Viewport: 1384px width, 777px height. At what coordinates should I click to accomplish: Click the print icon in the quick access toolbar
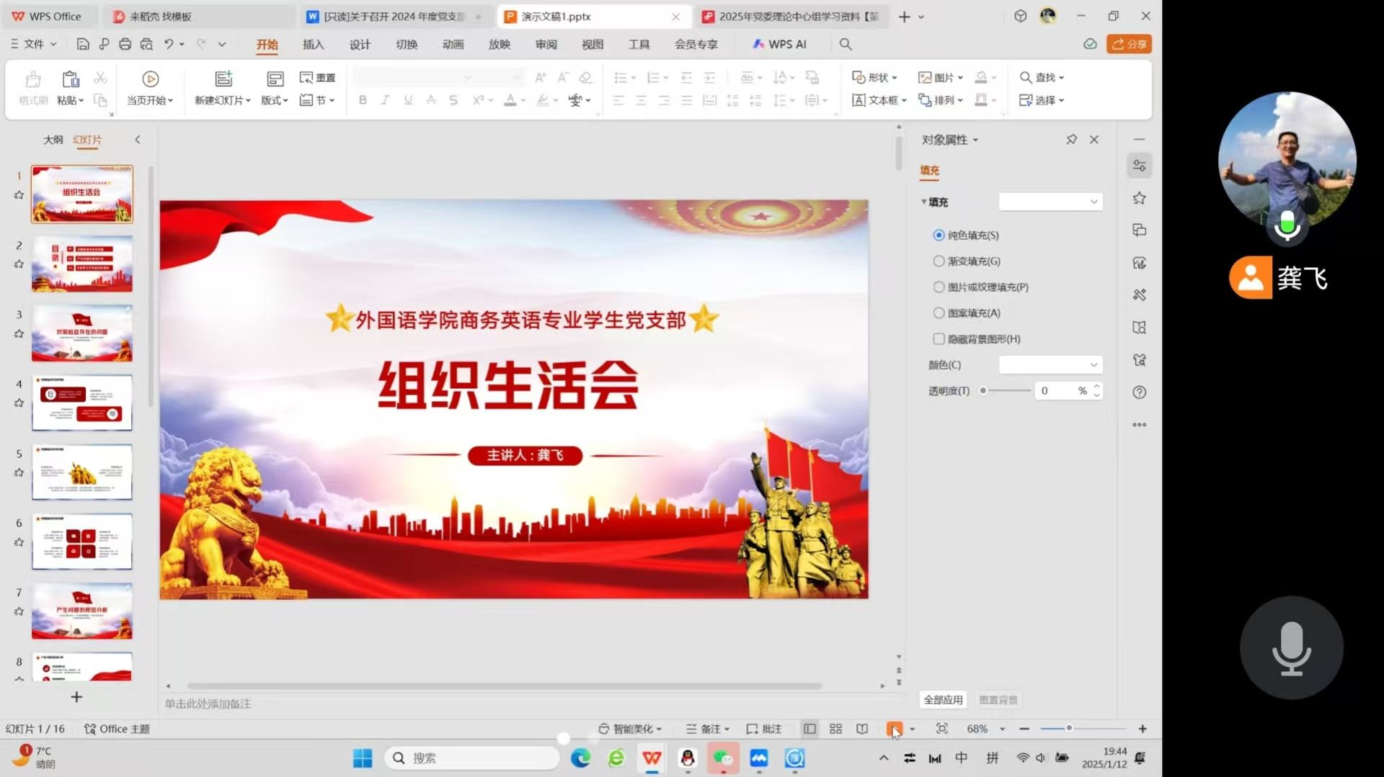click(x=125, y=45)
